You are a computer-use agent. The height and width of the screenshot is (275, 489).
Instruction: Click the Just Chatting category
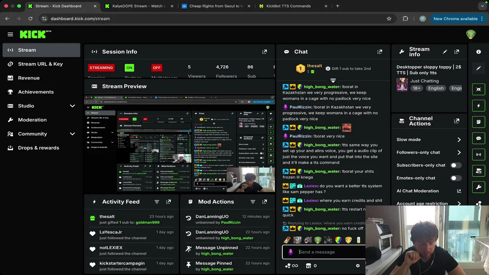pos(424,81)
